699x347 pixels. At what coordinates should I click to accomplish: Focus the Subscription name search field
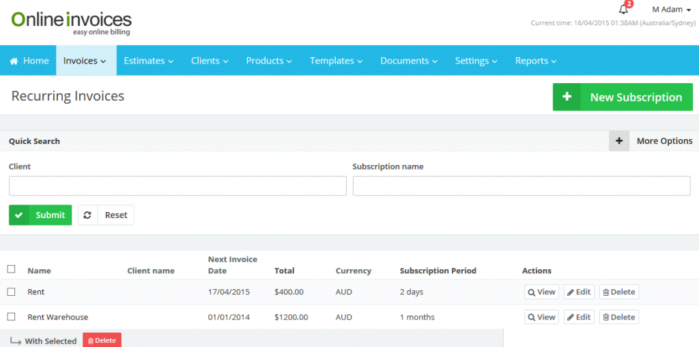(522, 186)
